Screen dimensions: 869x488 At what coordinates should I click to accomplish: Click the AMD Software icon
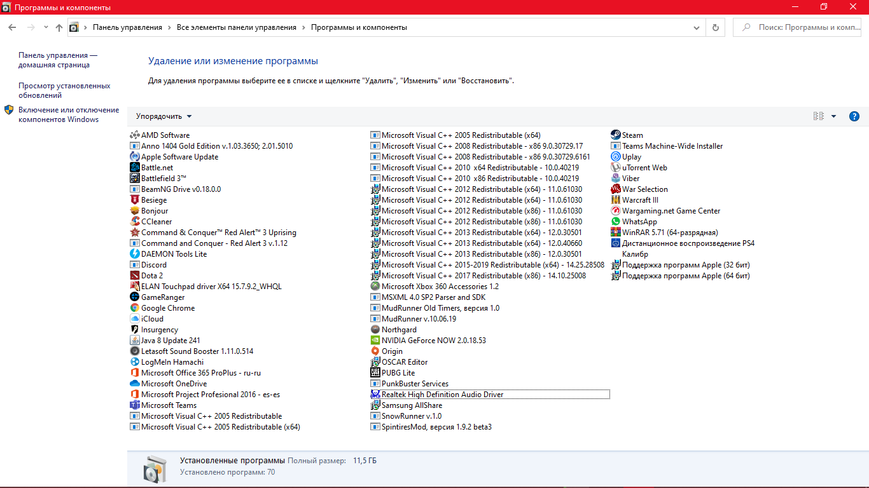pyautogui.click(x=134, y=135)
